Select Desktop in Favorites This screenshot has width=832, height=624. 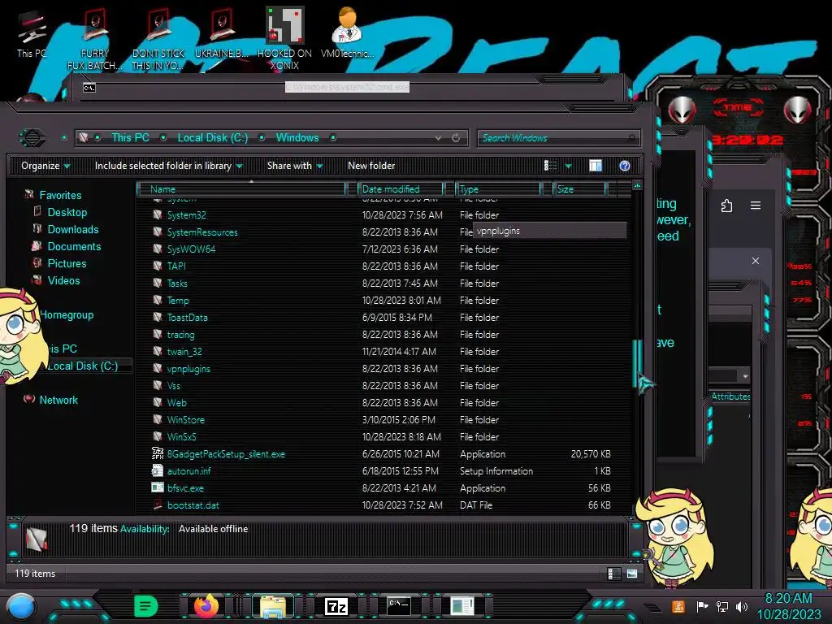click(x=67, y=212)
